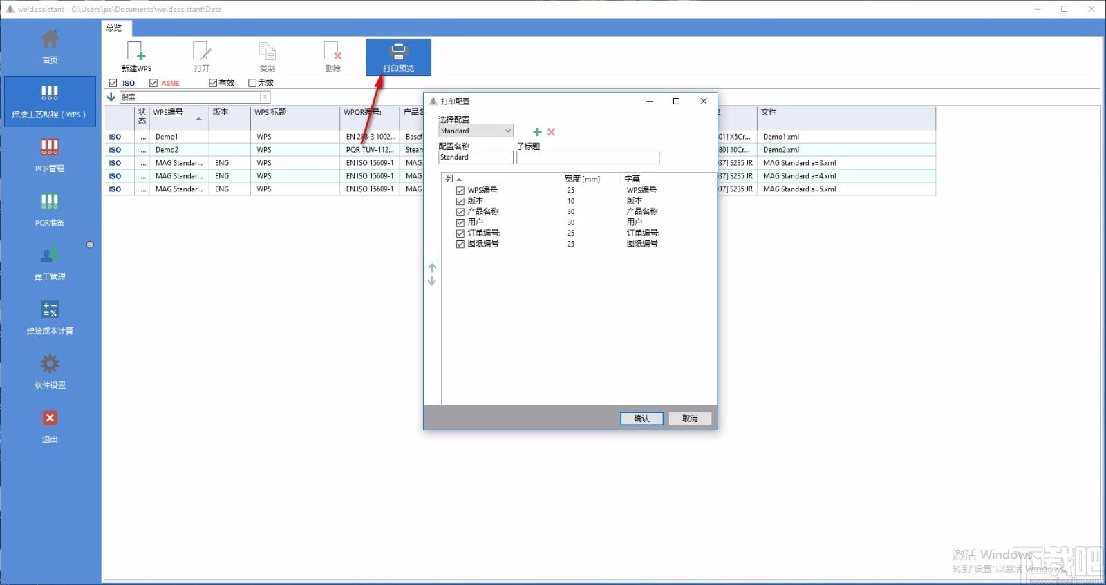Expand the 选择配置 Standard dropdown
This screenshot has width=1106, height=585.
(508, 131)
